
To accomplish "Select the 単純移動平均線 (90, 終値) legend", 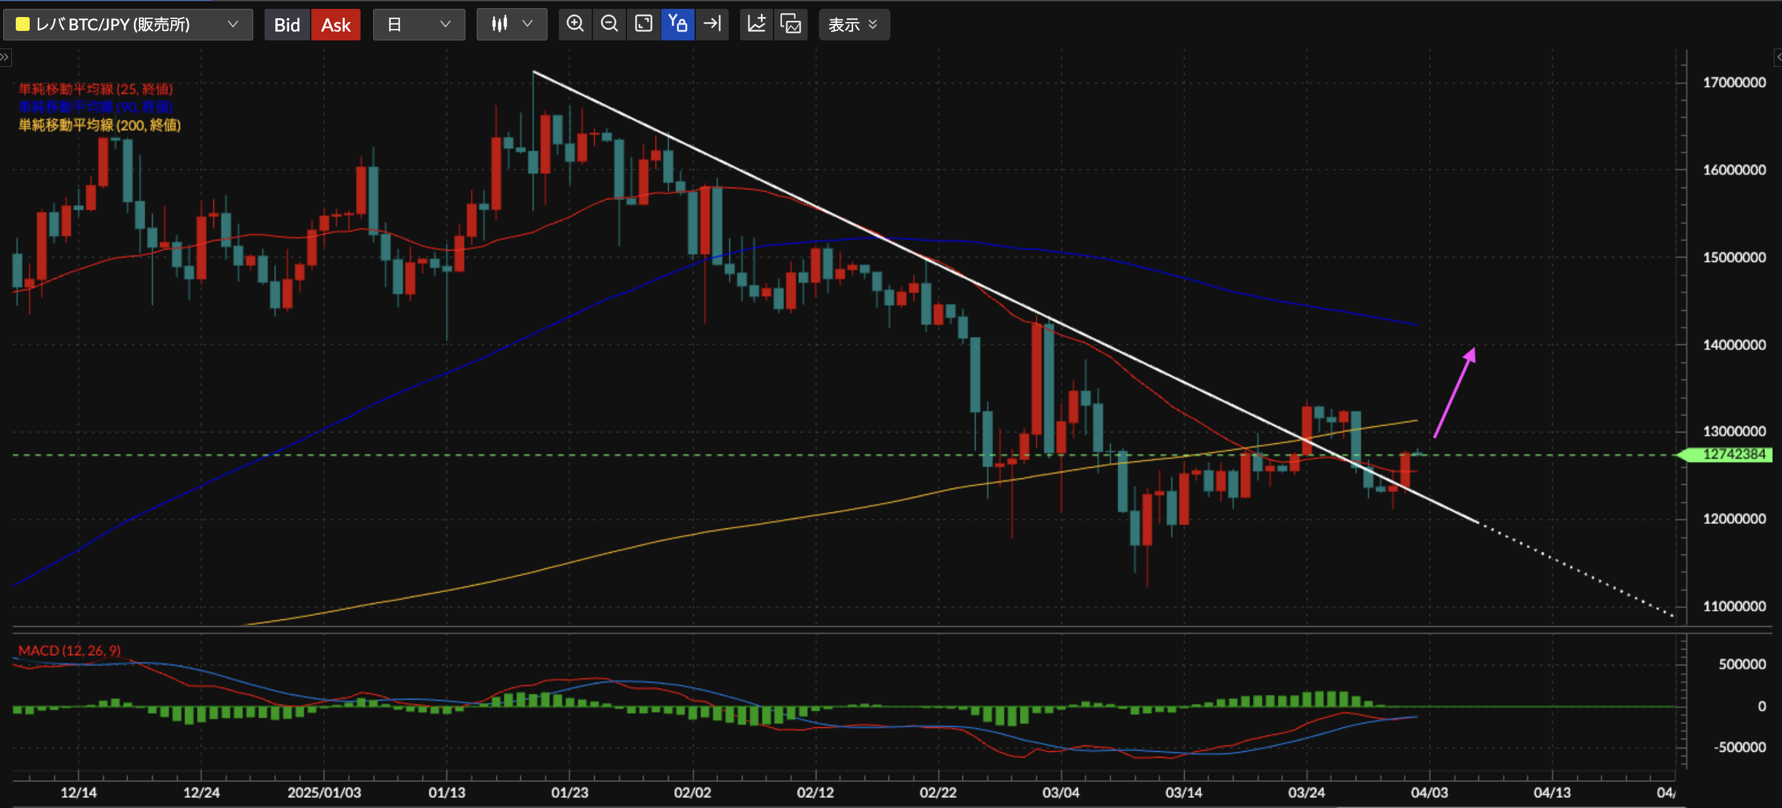I will coord(95,107).
